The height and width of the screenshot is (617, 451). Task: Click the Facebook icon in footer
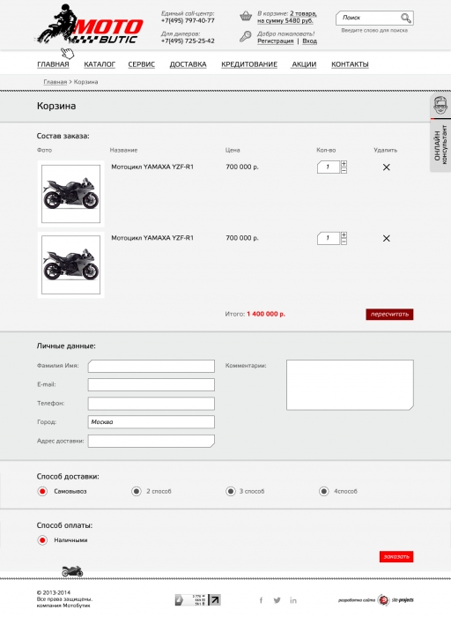point(261,600)
